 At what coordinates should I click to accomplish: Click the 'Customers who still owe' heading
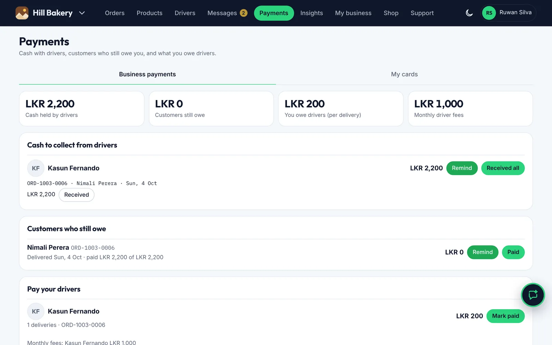(67, 229)
